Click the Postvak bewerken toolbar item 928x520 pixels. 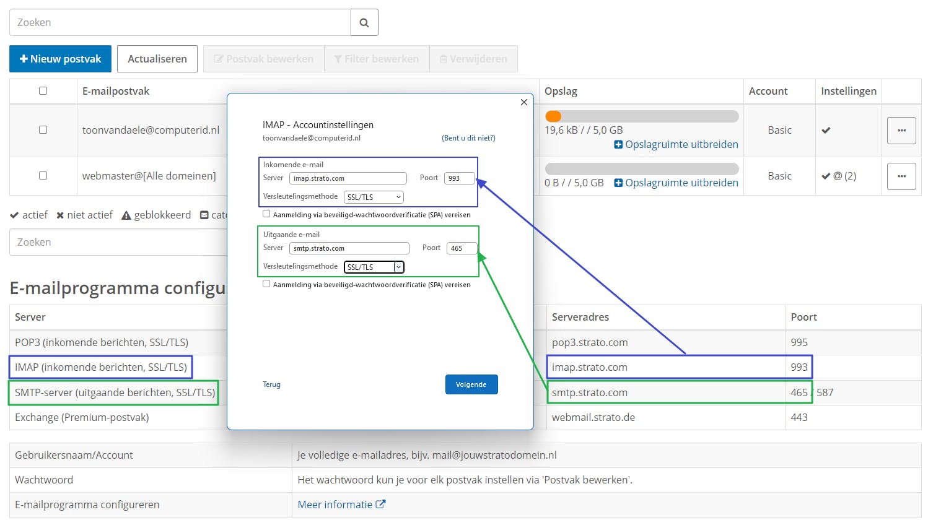pos(263,59)
